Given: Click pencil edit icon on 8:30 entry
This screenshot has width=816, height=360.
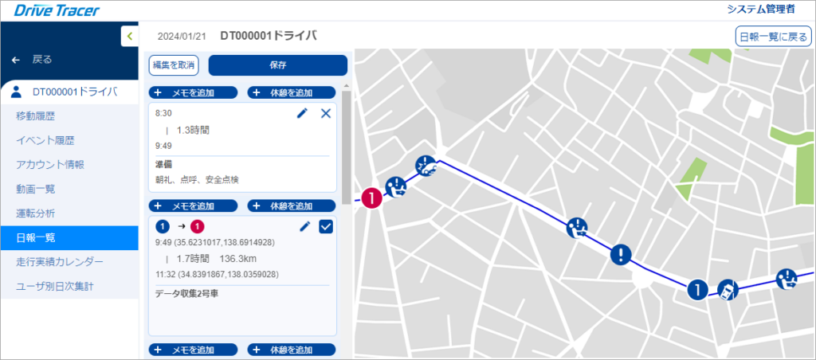Looking at the screenshot, I should click(x=302, y=113).
